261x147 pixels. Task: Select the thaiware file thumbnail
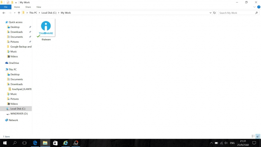[46, 28]
